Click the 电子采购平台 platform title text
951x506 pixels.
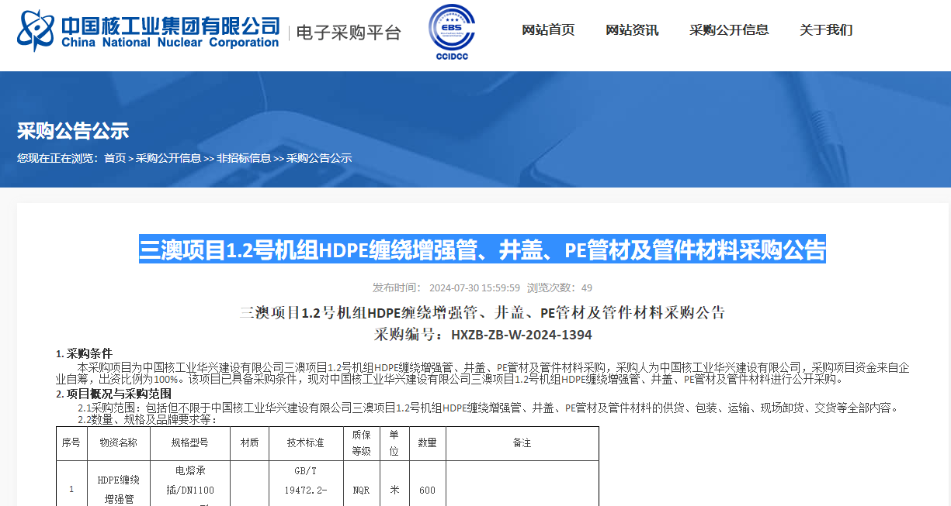pos(350,33)
